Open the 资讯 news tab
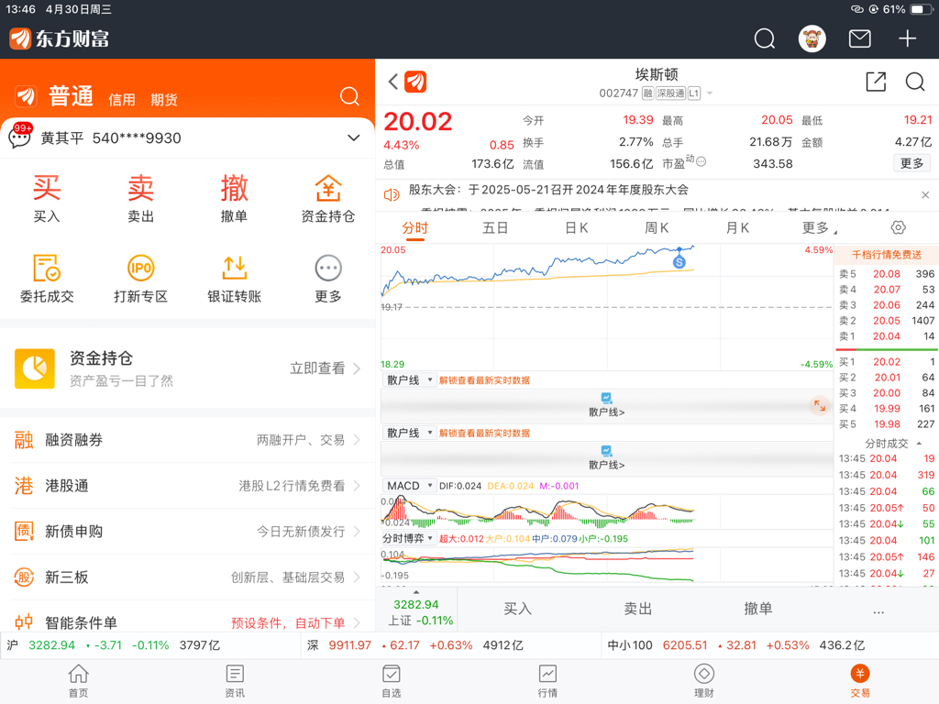This screenshot has height=704, width=939. [x=235, y=681]
